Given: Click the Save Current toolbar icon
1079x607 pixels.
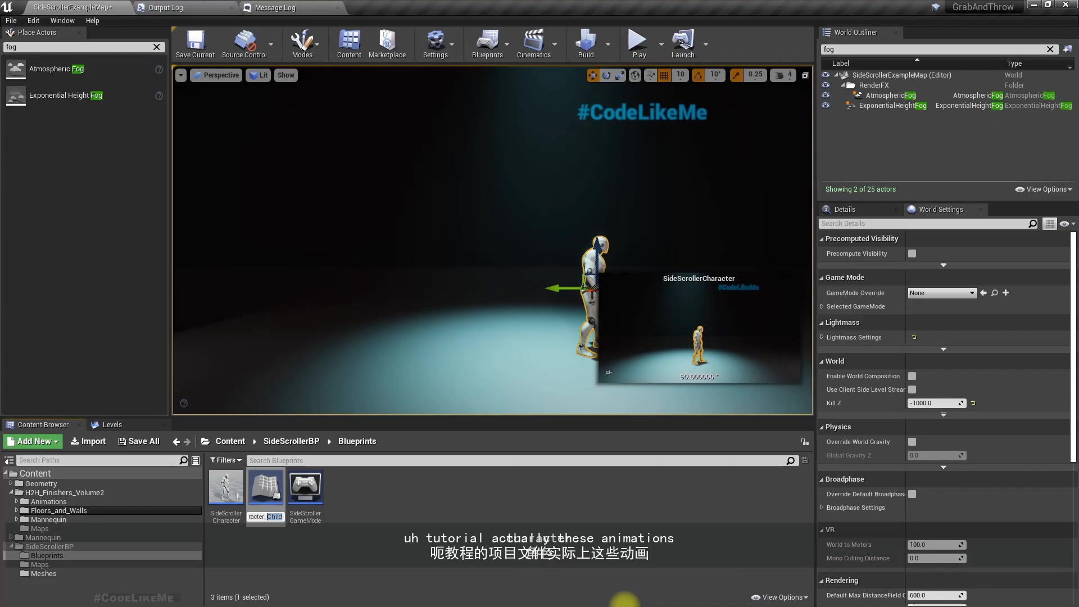Looking at the screenshot, I should 195,43.
